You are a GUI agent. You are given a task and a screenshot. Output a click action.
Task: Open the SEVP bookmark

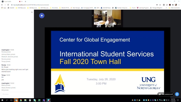(x=97, y=8)
